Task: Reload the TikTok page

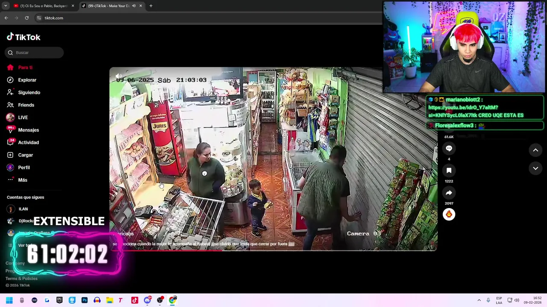Action: coord(26,18)
